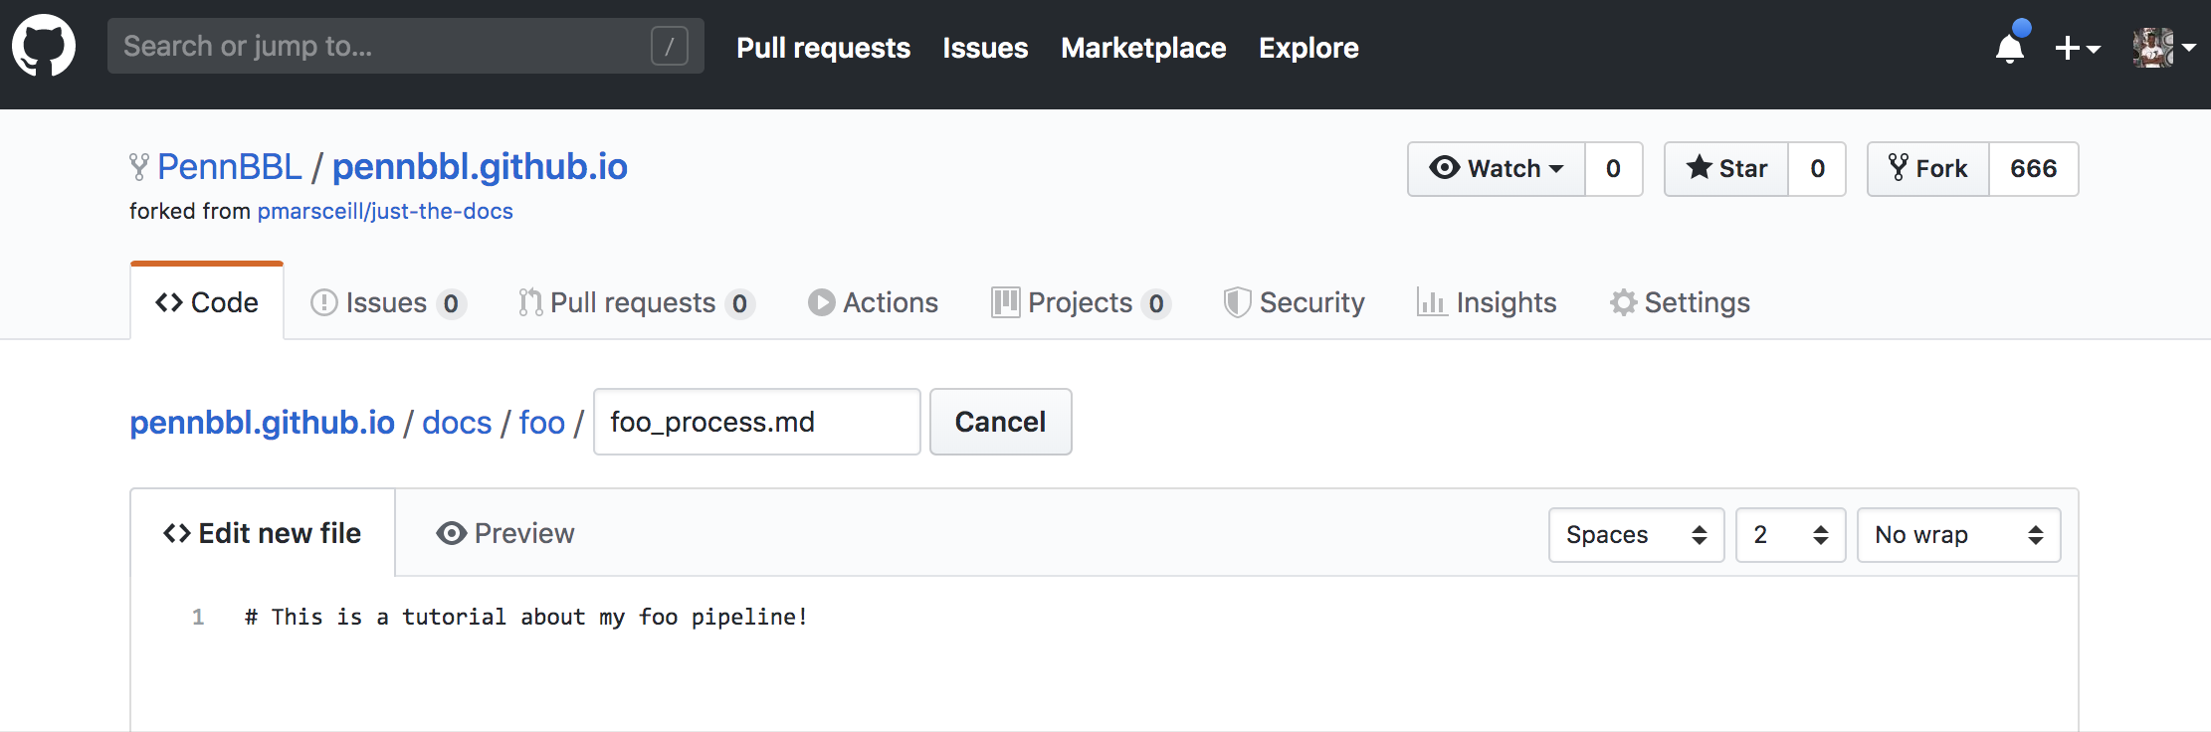Click the foo_process.md filename field

point(757,422)
